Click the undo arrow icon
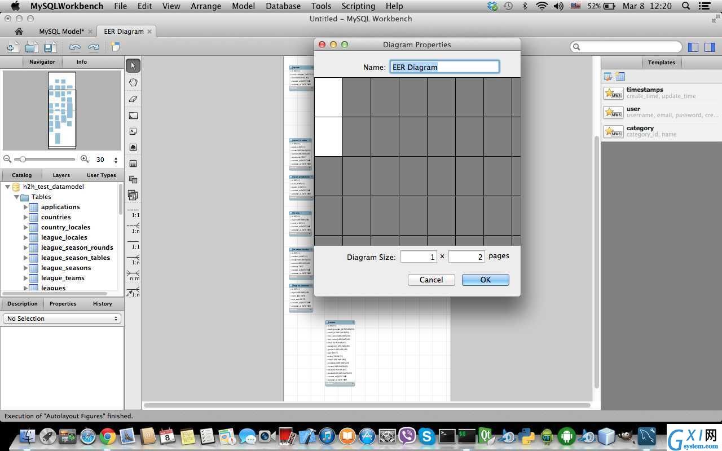The image size is (722, 451). [74, 47]
